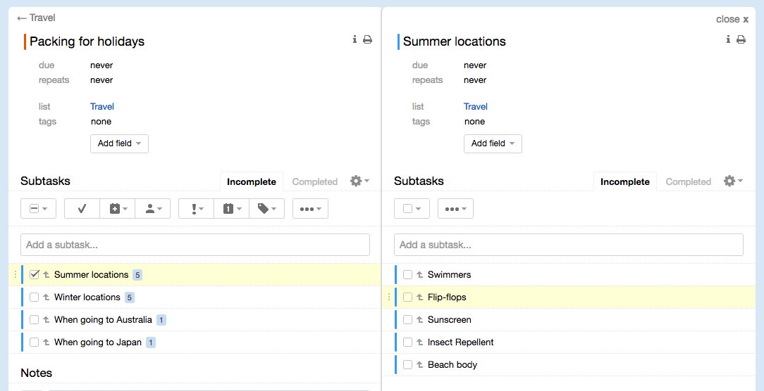Open Travel list link in right panel
This screenshot has height=391, width=764.
[x=476, y=106]
